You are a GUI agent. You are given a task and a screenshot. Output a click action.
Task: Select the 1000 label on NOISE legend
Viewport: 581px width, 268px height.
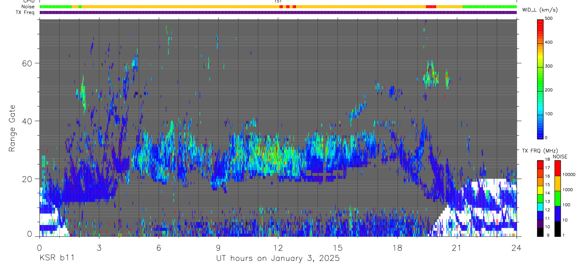click(568, 190)
